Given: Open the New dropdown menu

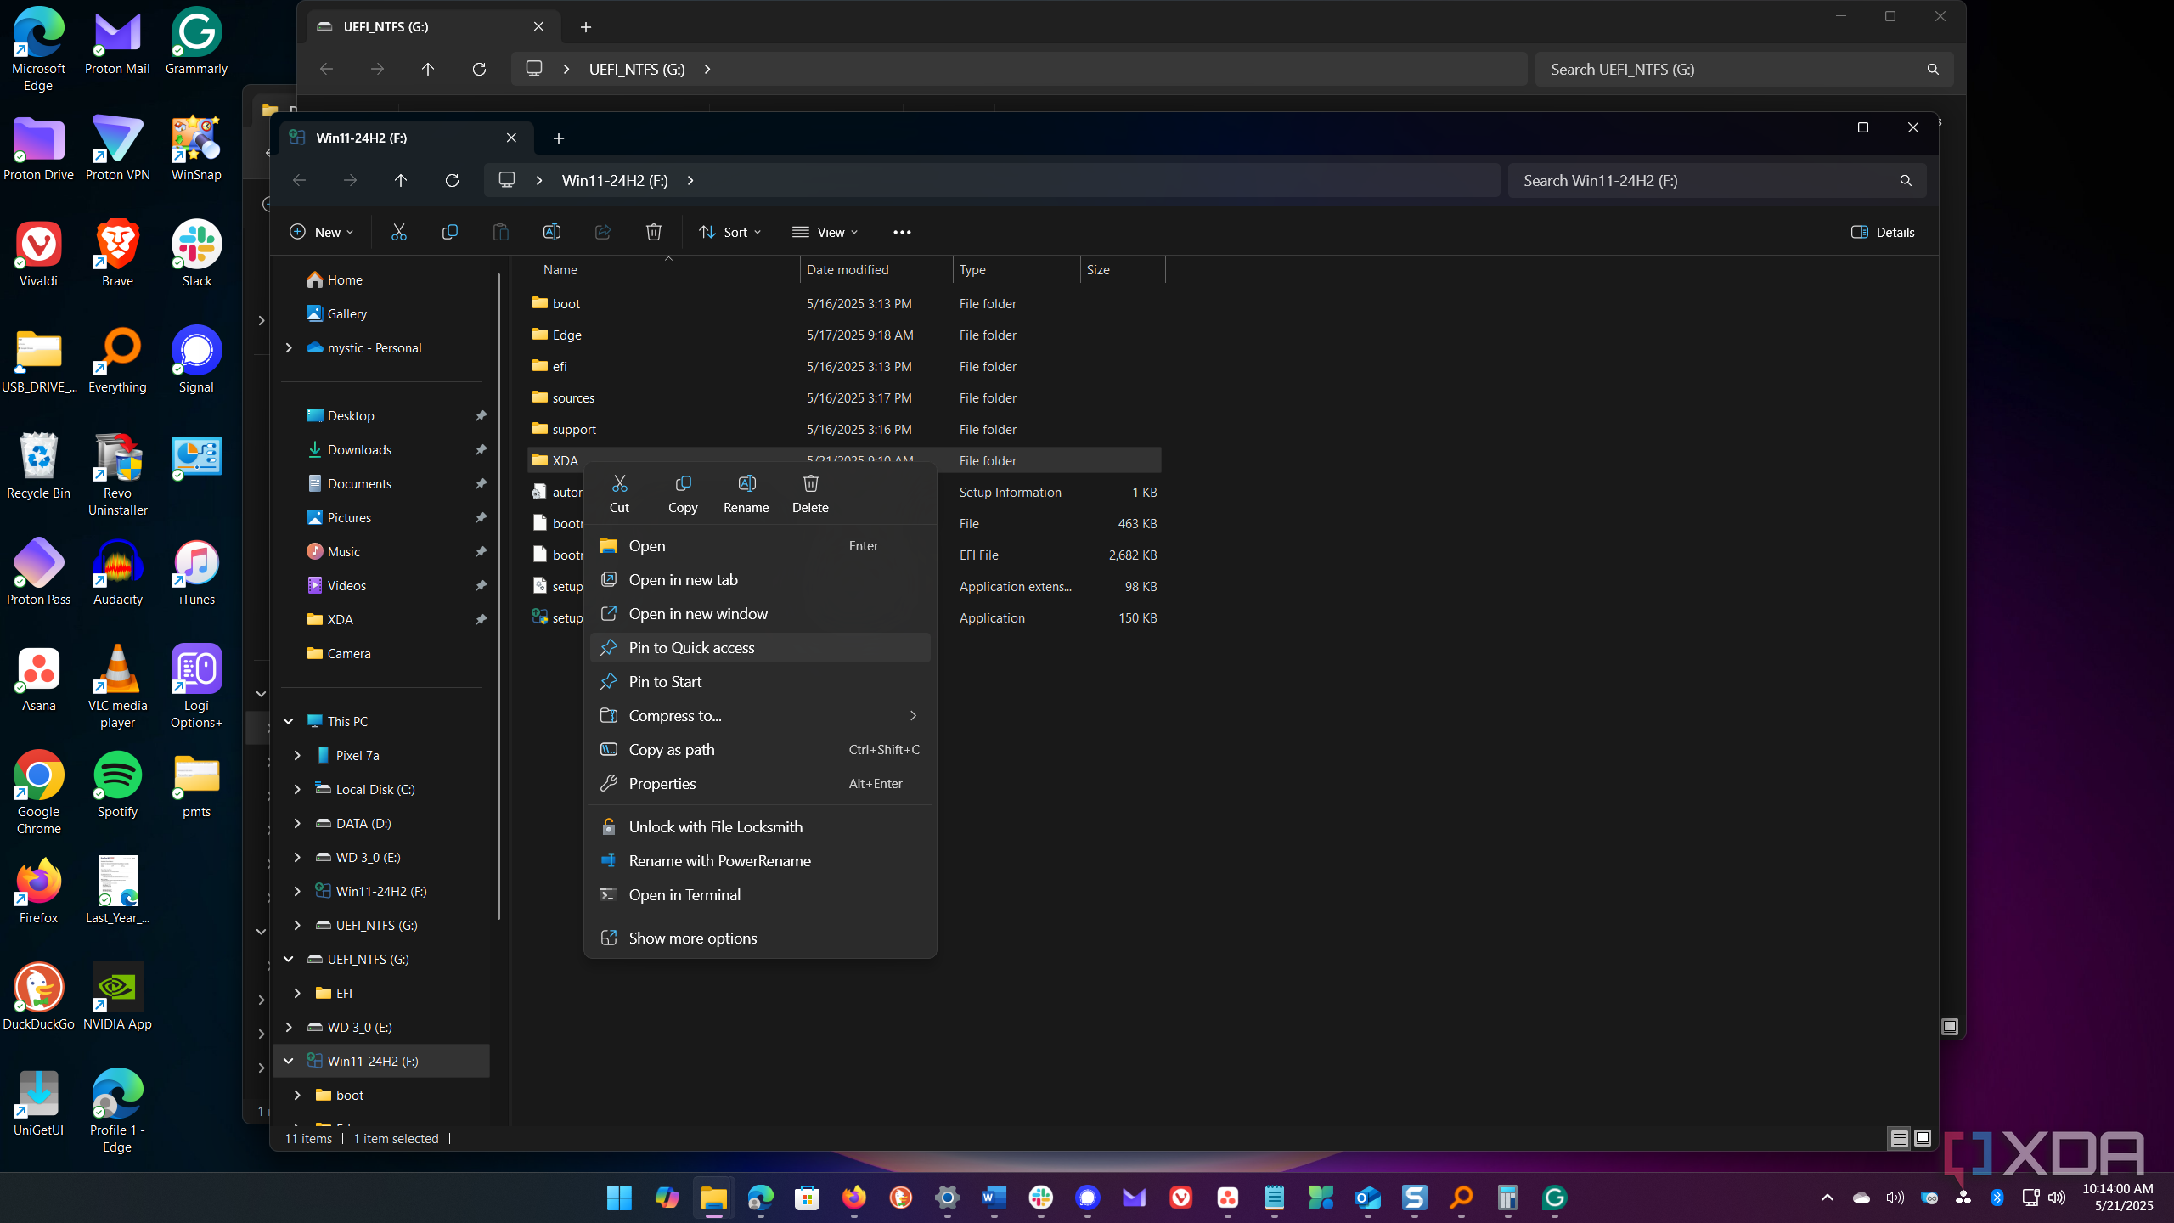Looking at the screenshot, I should (x=321, y=232).
